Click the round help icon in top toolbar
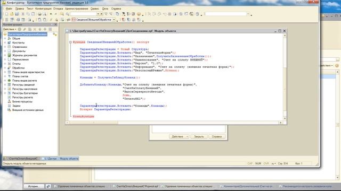Screen dimensions: 341x191 [139, 14]
